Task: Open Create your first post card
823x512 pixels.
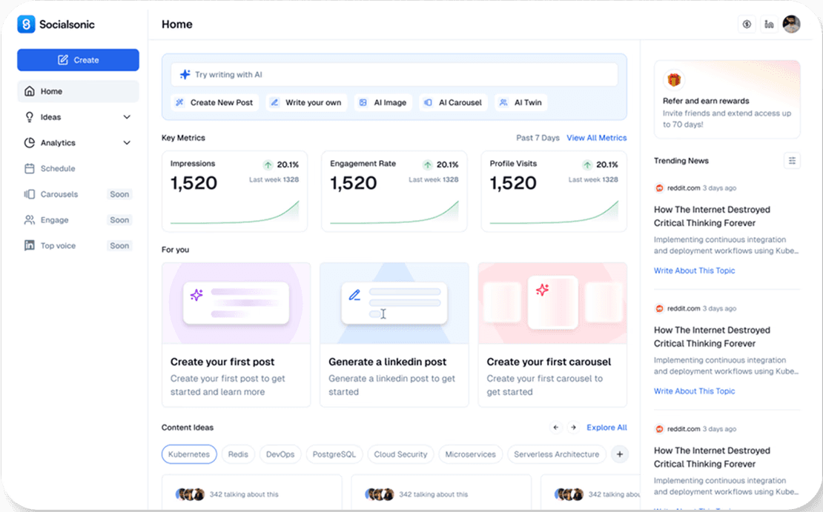Action: pos(237,335)
